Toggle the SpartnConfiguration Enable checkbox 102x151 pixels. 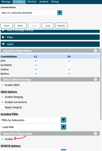coord(2,139)
